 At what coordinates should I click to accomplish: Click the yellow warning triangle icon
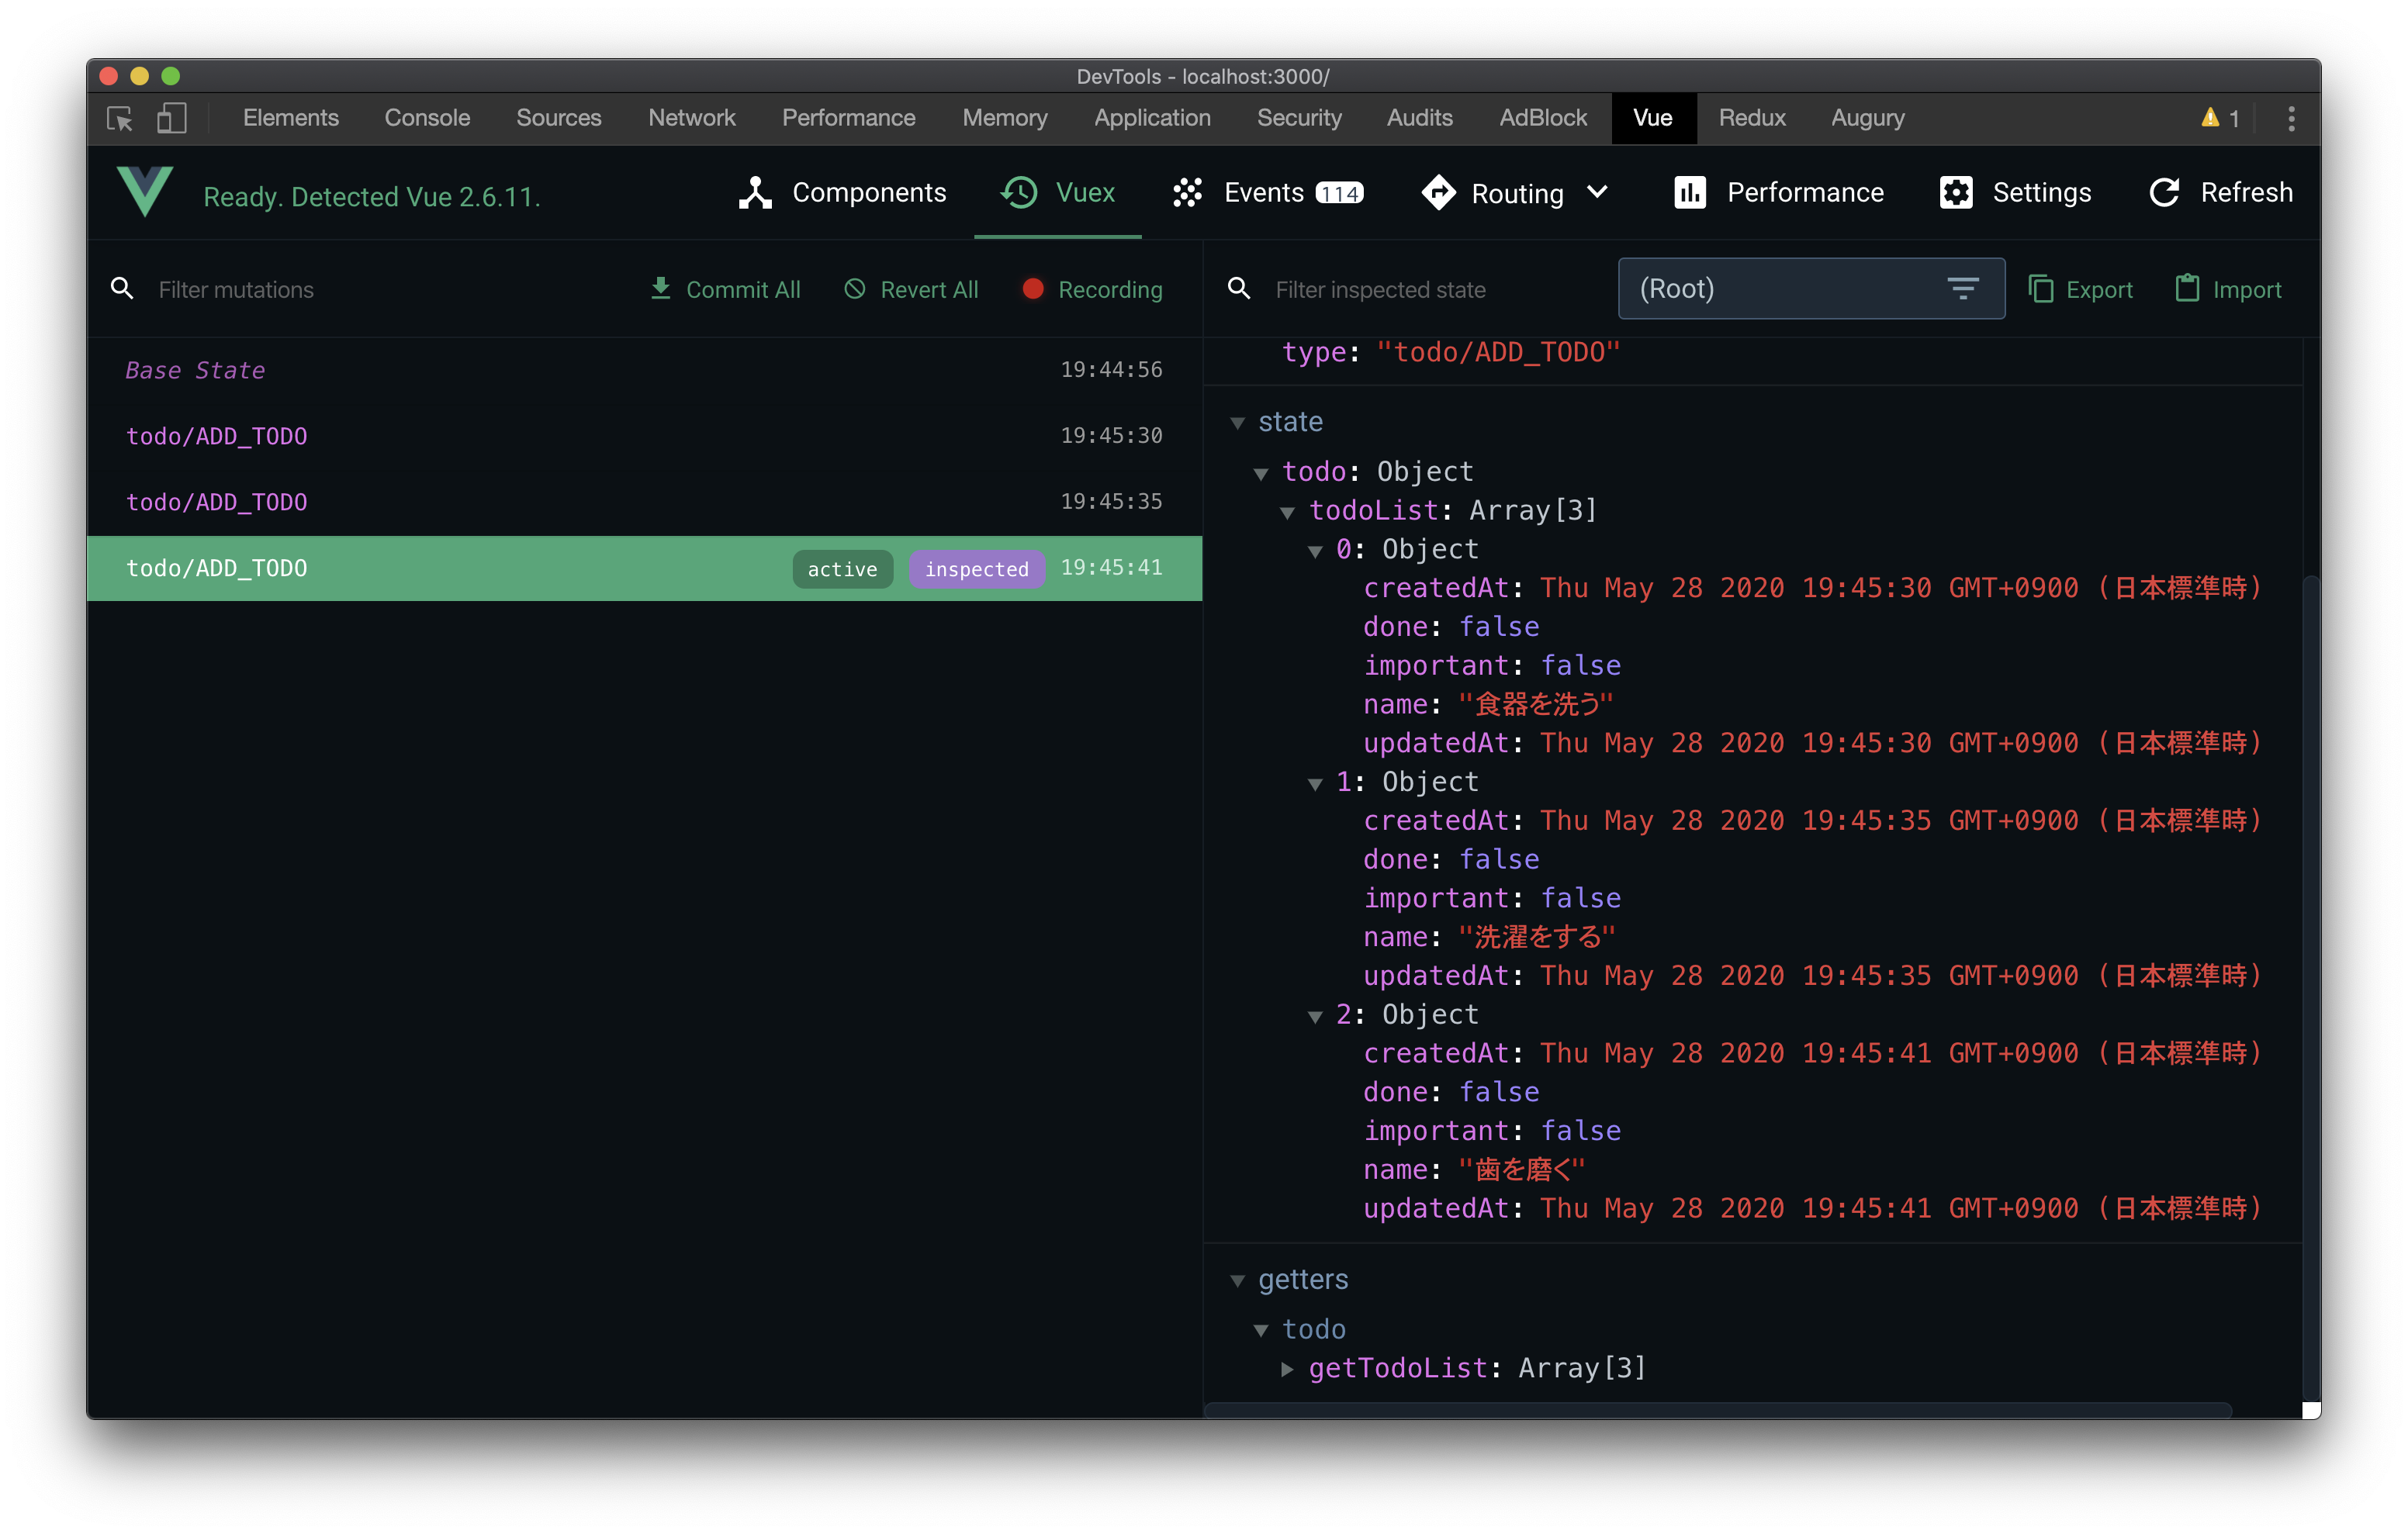(x=2210, y=118)
